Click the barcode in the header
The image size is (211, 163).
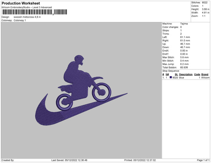34,12
